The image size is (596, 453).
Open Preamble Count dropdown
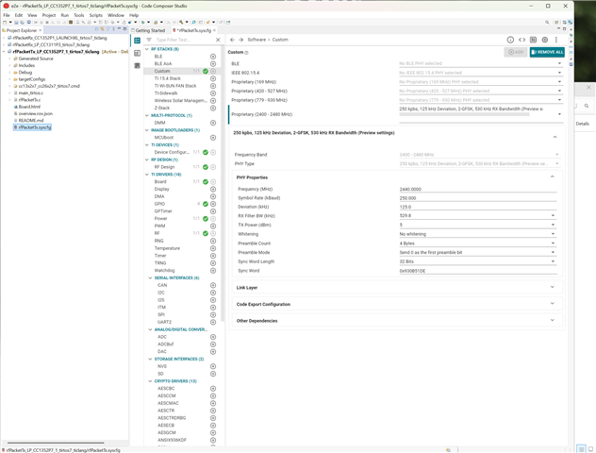click(x=478, y=243)
